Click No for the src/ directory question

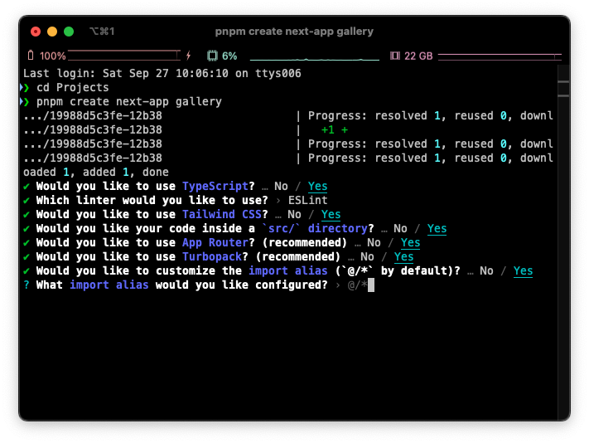pyautogui.click(x=400, y=229)
